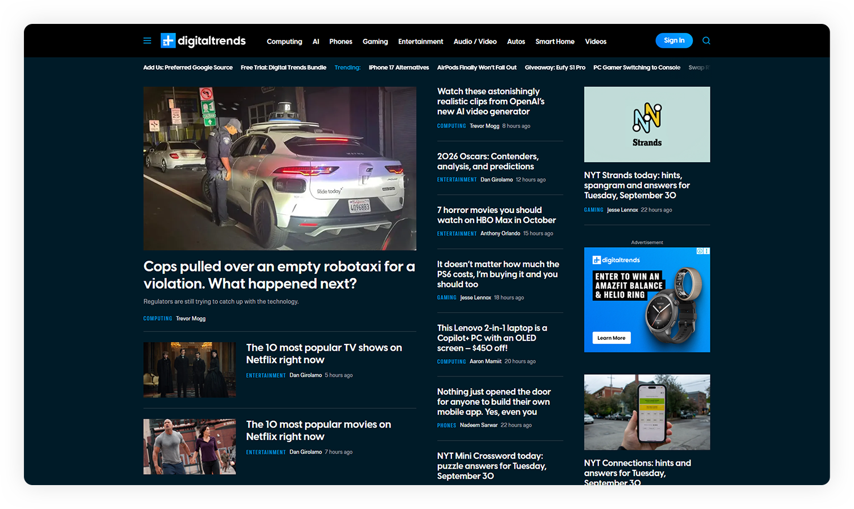
Task: Open the hamburger menu icon
Action: (147, 41)
